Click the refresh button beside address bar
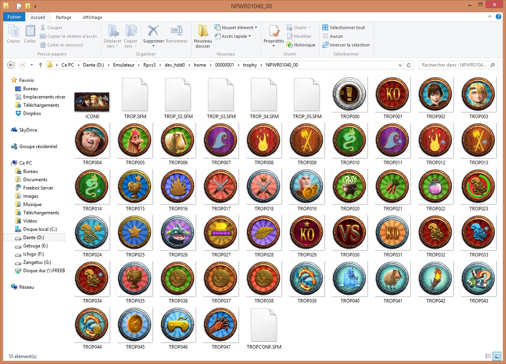 (x=409, y=65)
